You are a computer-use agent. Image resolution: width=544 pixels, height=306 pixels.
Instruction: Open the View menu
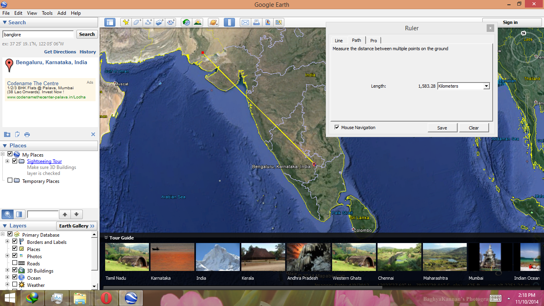coord(32,13)
